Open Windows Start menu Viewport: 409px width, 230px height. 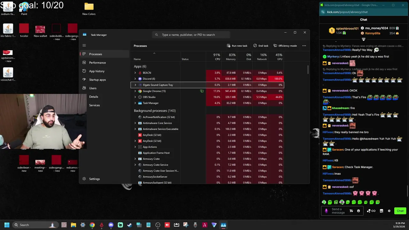point(7,225)
